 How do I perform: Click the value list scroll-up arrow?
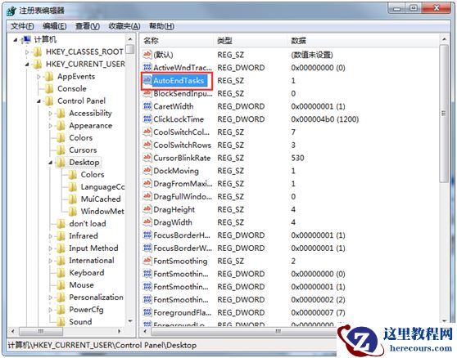[444, 39]
